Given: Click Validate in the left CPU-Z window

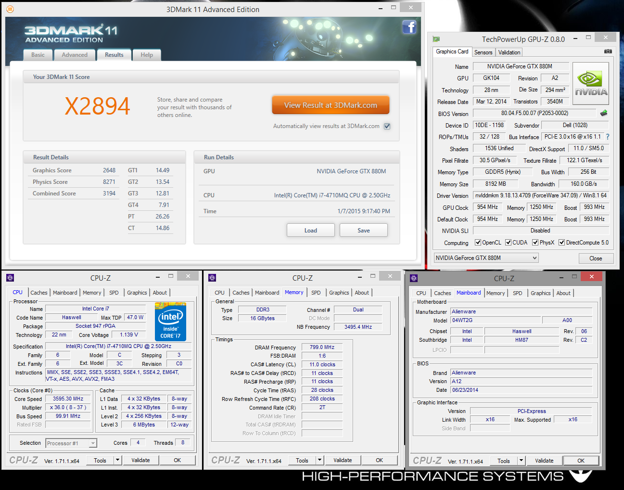Looking at the screenshot, I should (x=140, y=460).
